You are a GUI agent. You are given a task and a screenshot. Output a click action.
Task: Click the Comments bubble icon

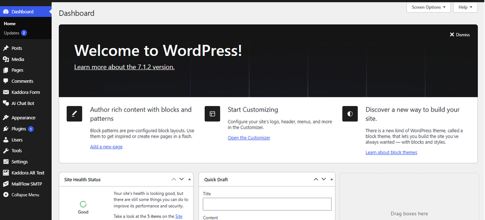pos(6,81)
